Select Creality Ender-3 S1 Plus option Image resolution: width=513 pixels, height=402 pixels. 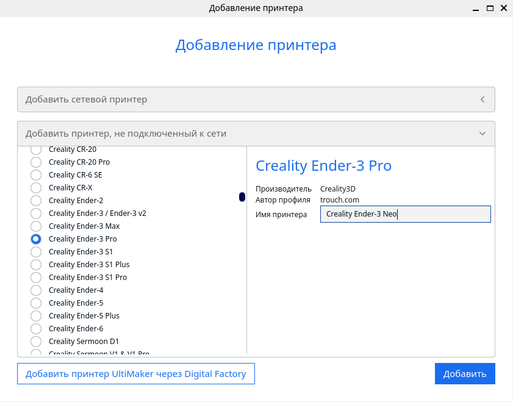(36, 265)
